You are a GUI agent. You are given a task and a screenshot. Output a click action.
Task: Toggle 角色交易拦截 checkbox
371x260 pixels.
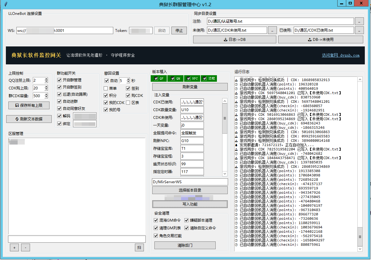(156, 236)
